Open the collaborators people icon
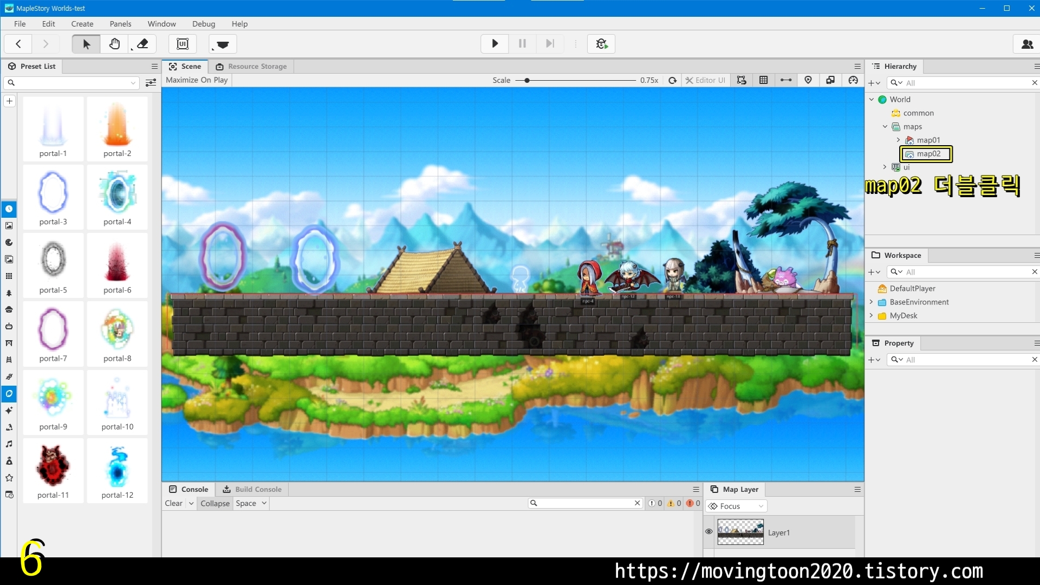The height and width of the screenshot is (585, 1040). click(x=1026, y=44)
